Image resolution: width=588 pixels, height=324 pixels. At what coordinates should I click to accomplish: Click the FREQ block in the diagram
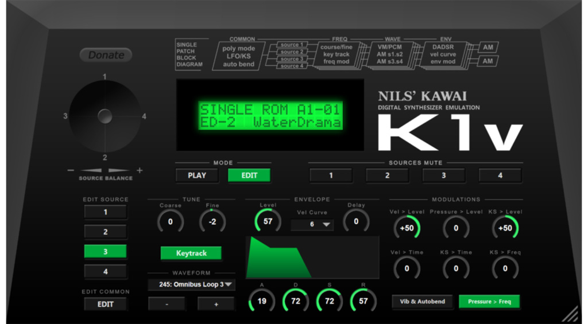click(x=336, y=54)
